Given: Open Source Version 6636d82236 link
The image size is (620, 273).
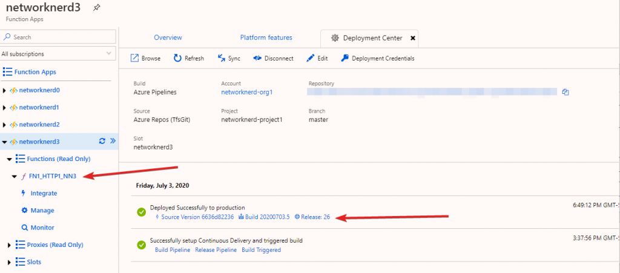Looking at the screenshot, I should click(198, 217).
